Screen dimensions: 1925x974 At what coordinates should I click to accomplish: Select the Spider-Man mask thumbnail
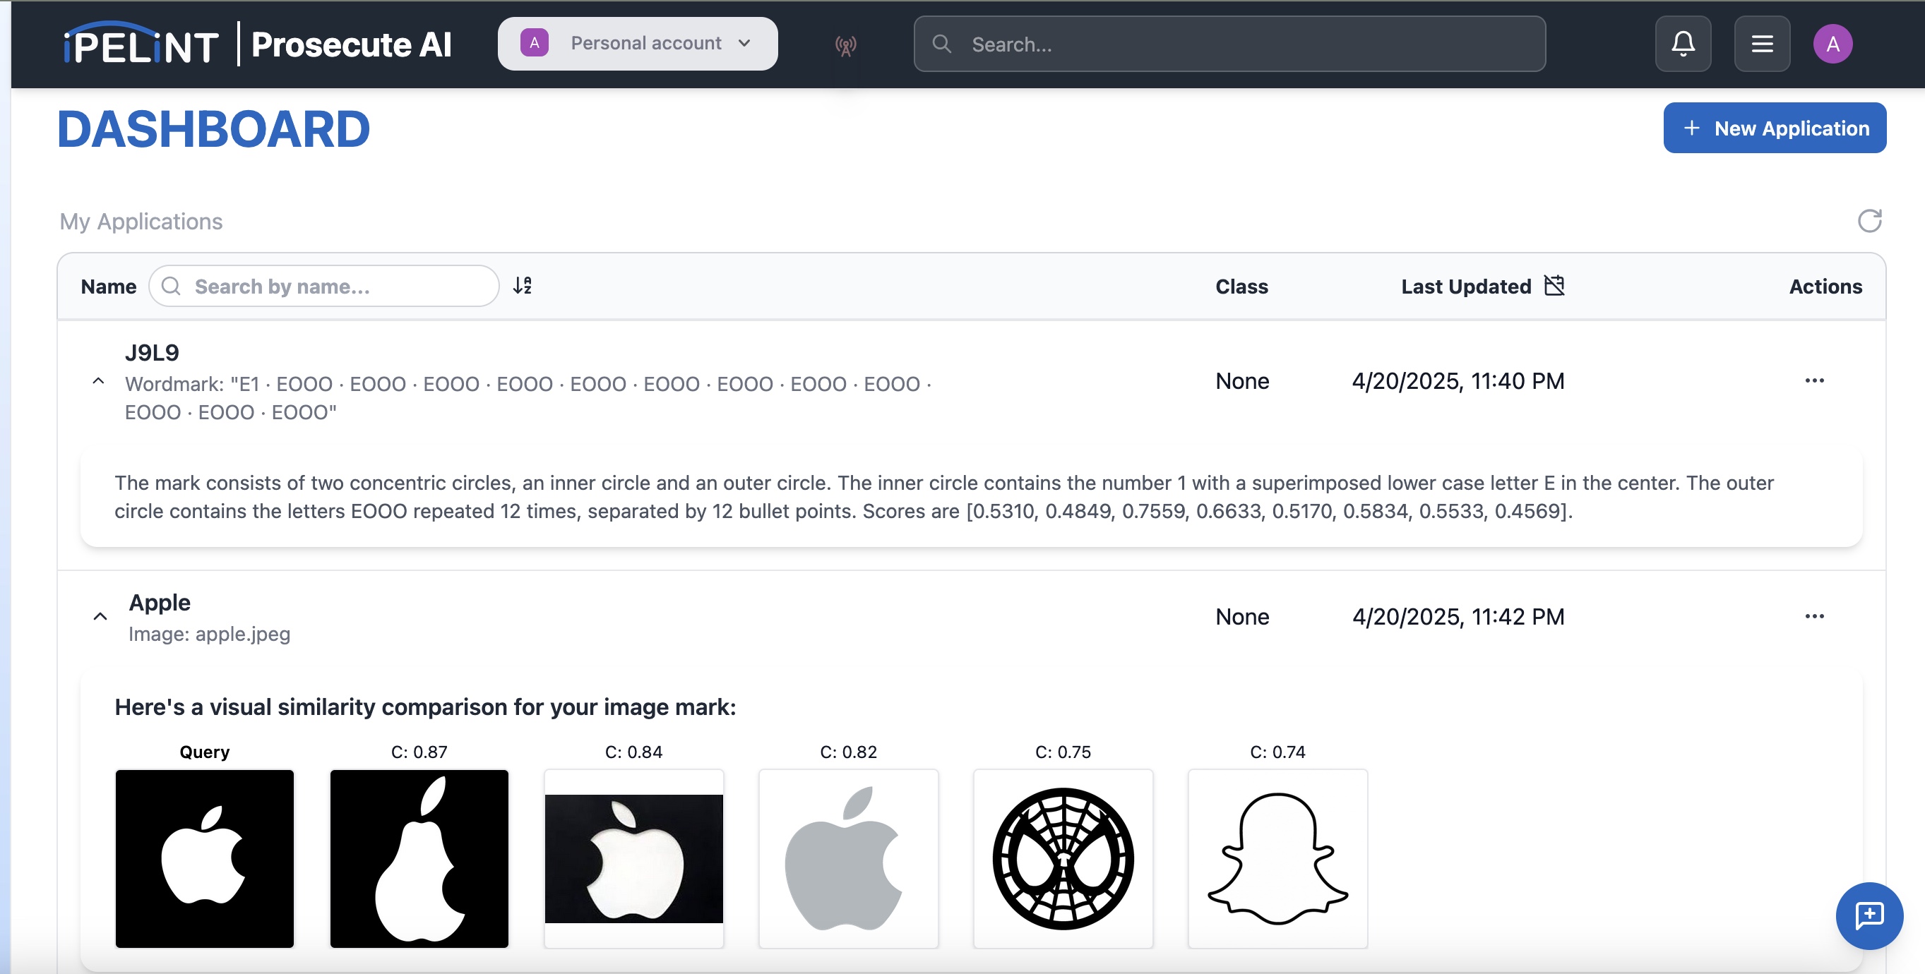click(1063, 858)
